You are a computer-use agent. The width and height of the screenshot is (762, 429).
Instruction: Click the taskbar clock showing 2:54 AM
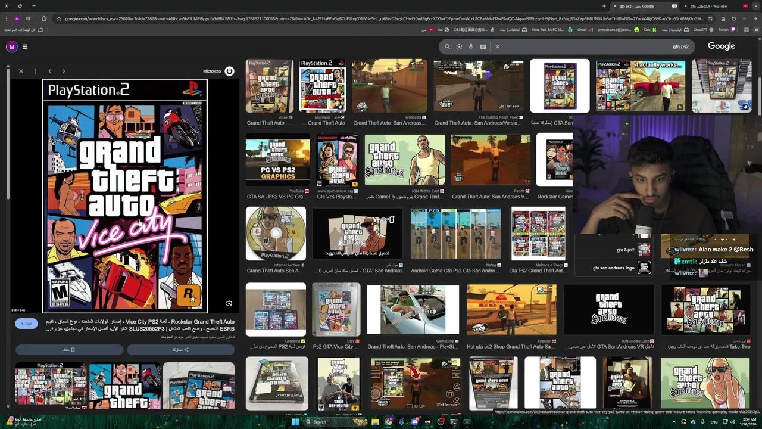pyautogui.click(x=748, y=422)
